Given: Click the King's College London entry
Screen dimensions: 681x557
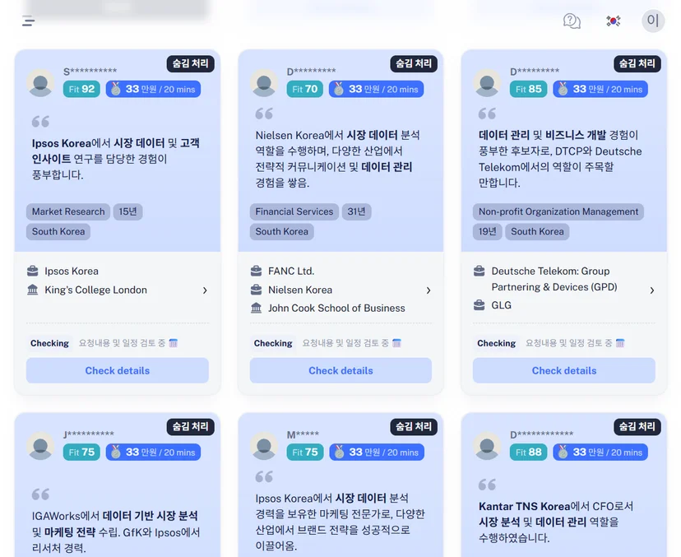Looking at the screenshot, I should (x=96, y=290).
